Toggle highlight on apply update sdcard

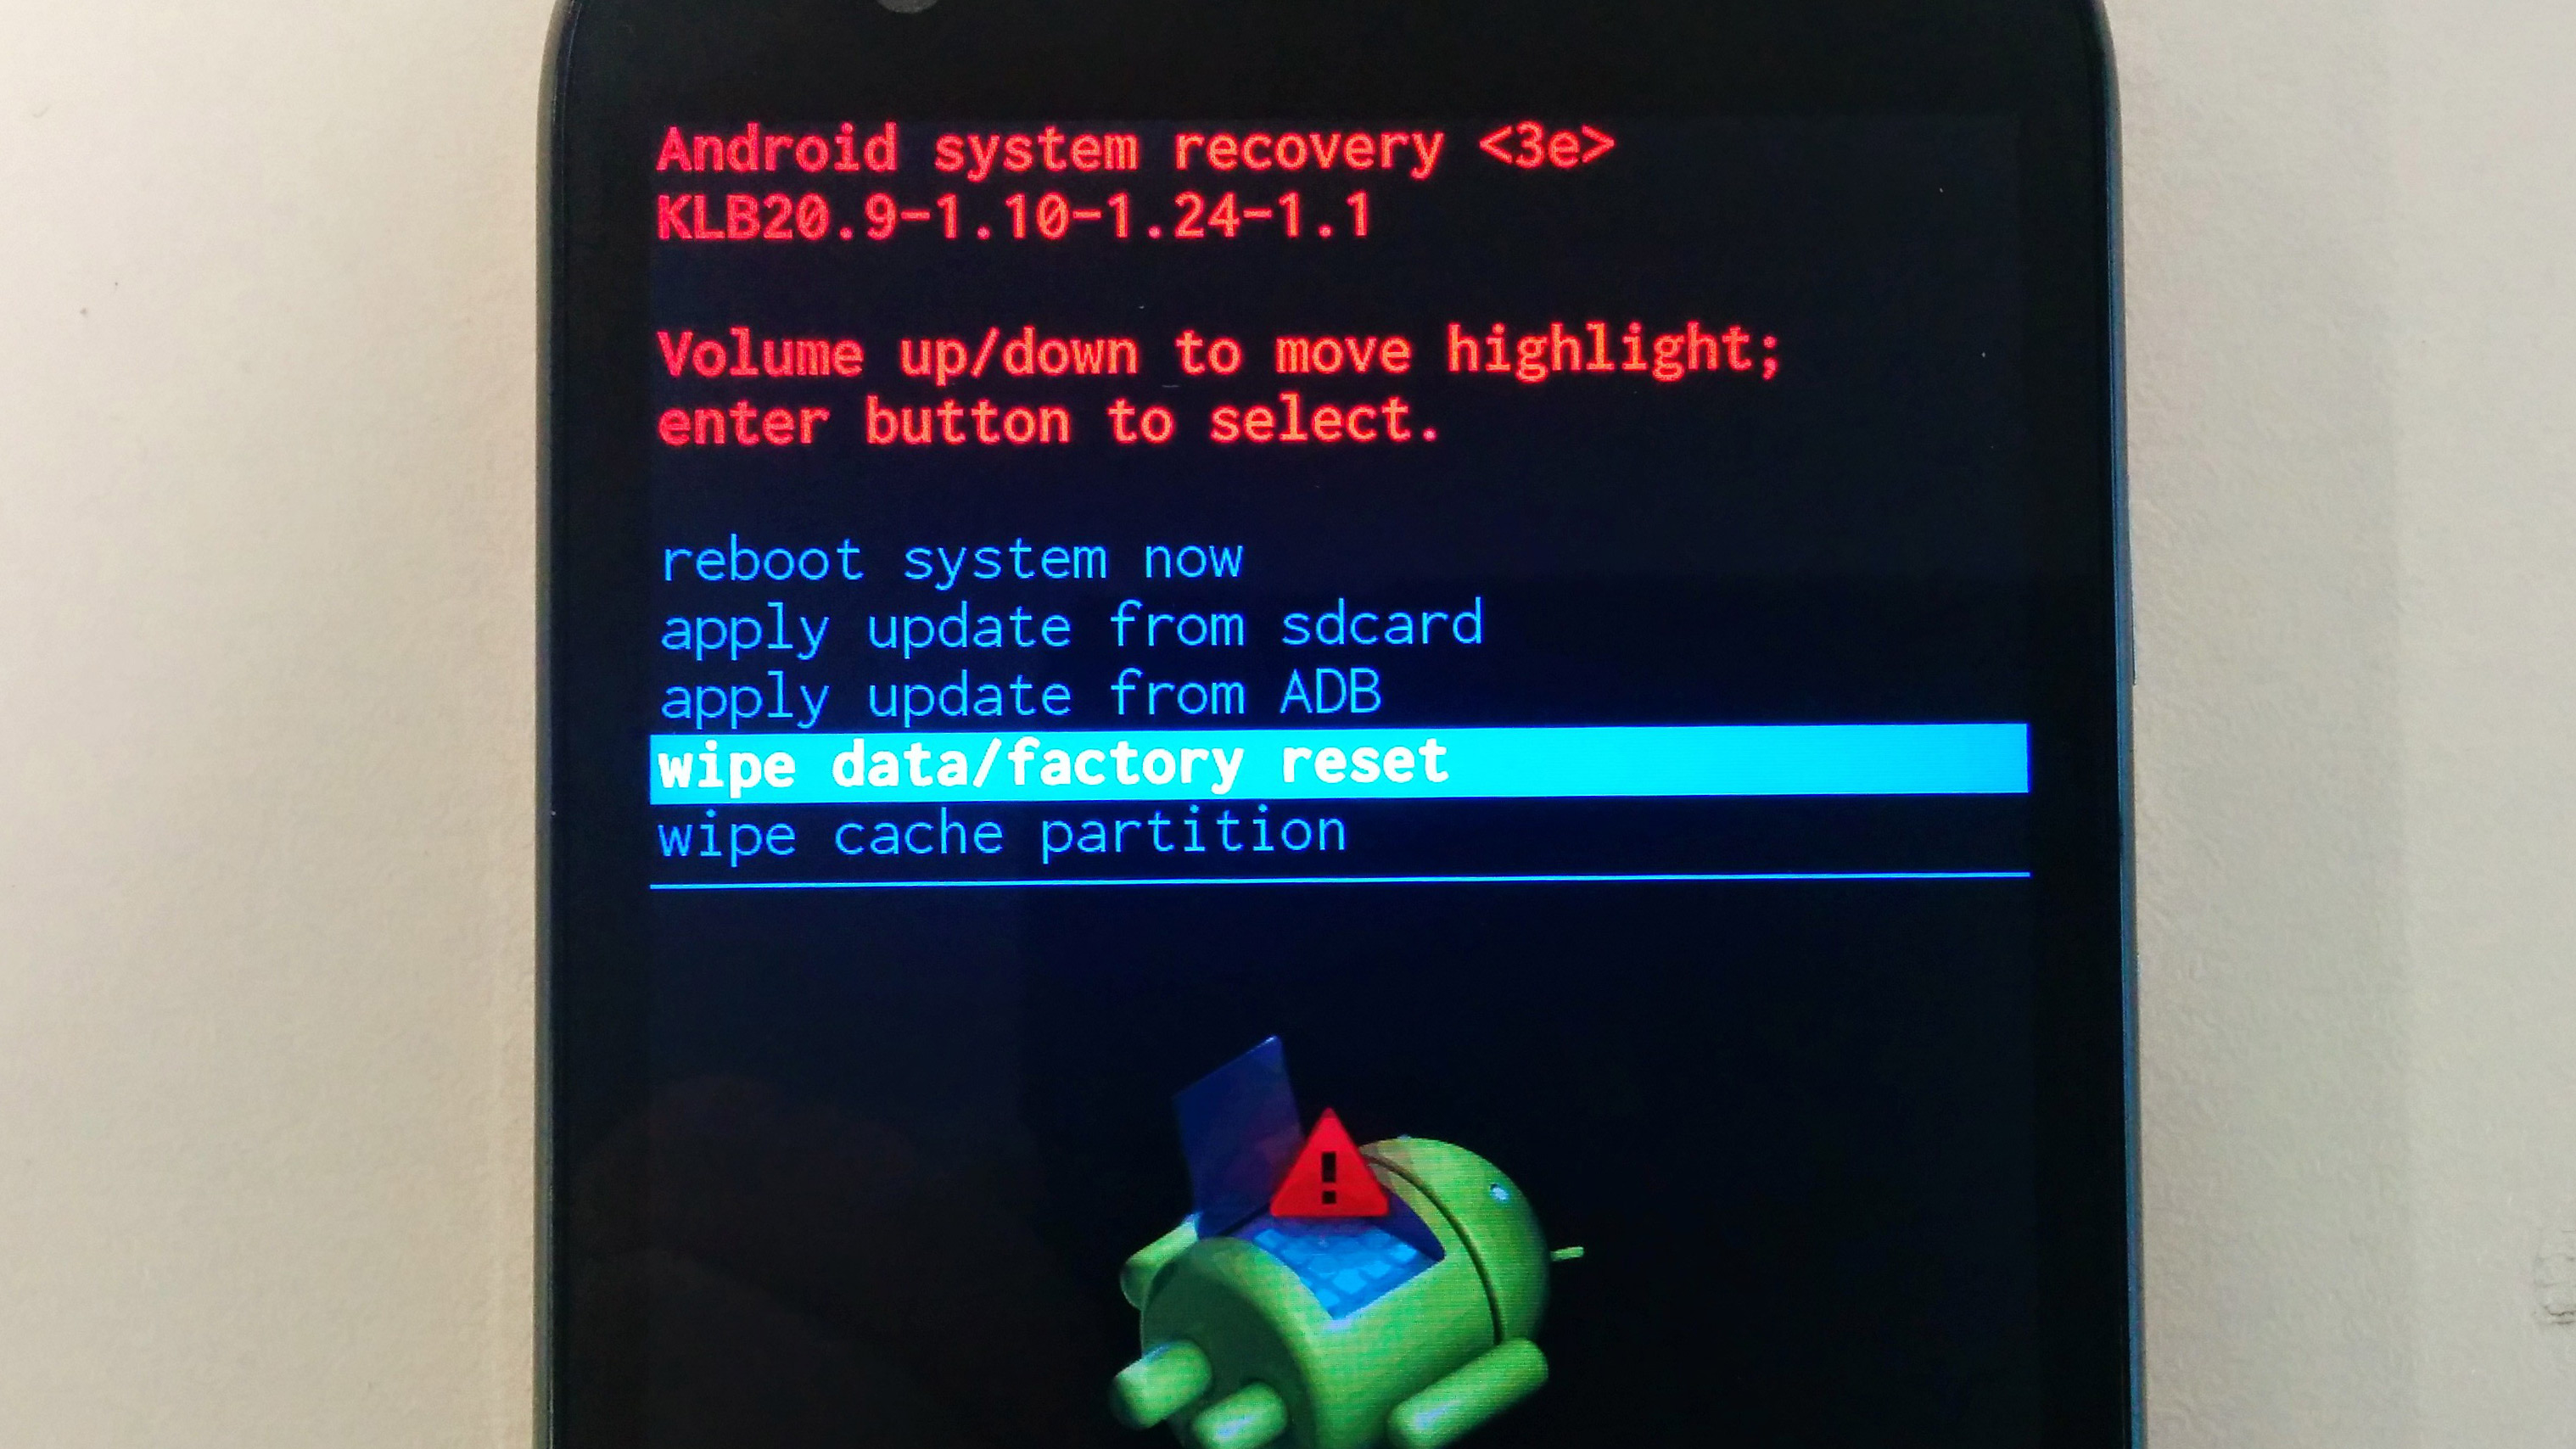click(x=1083, y=624)
